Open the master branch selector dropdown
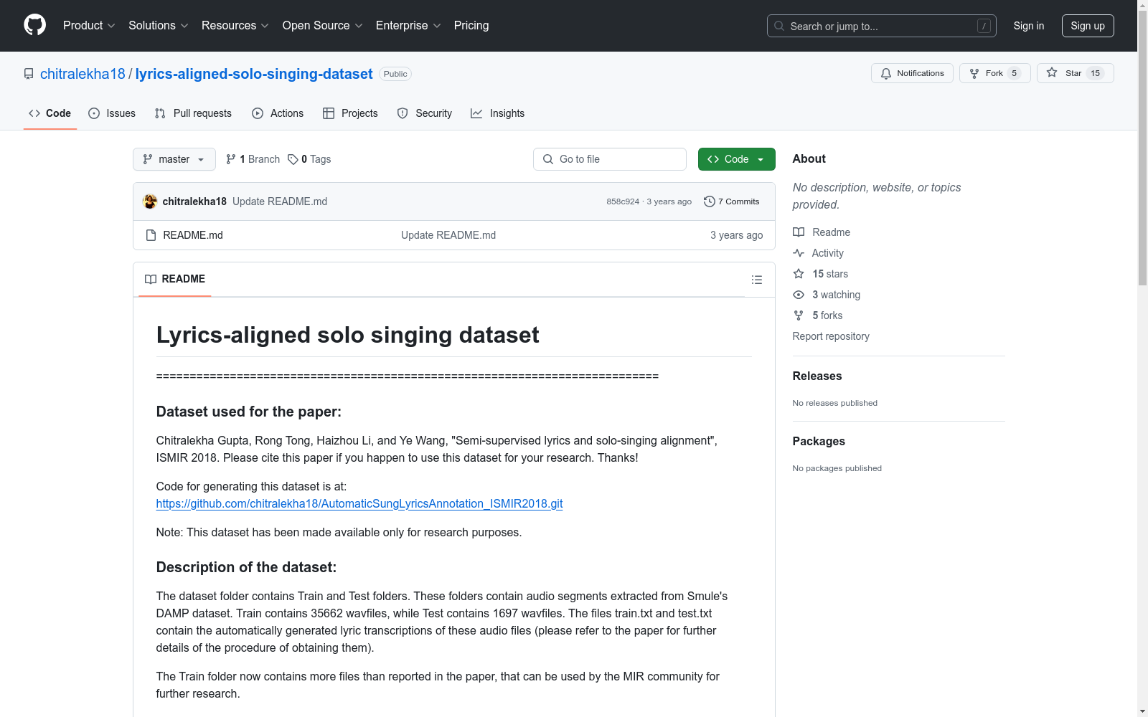1148x717 pixels. [174, 159]
